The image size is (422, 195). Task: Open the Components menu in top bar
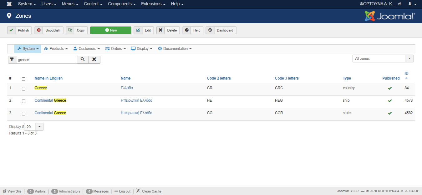pos(121,4)
